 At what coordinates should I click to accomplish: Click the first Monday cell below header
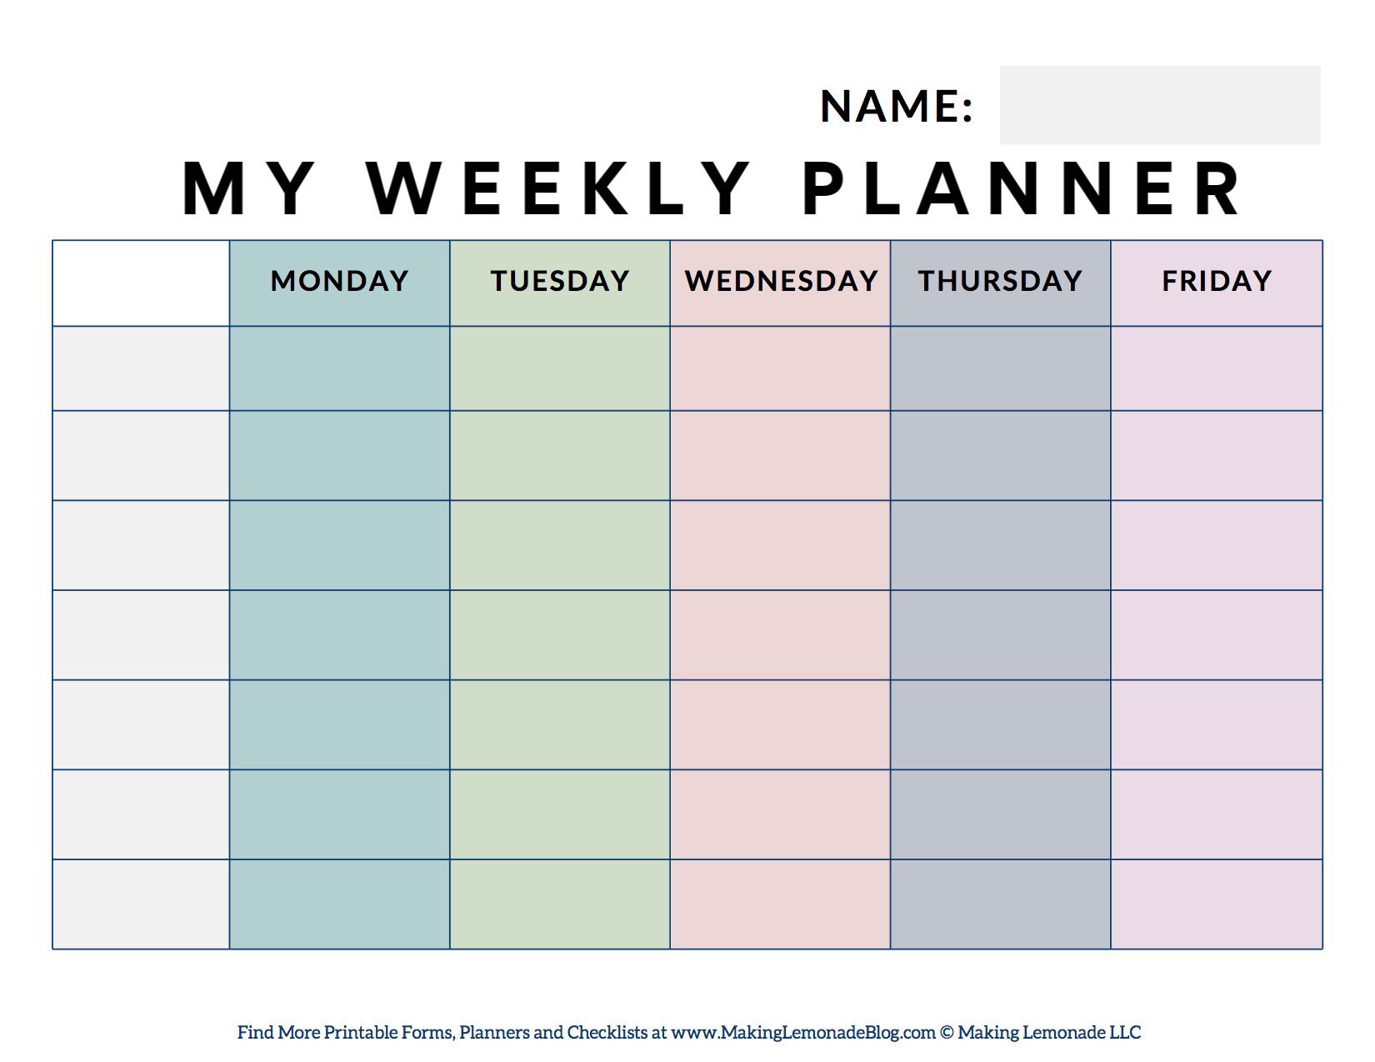(x=339, y=368)
